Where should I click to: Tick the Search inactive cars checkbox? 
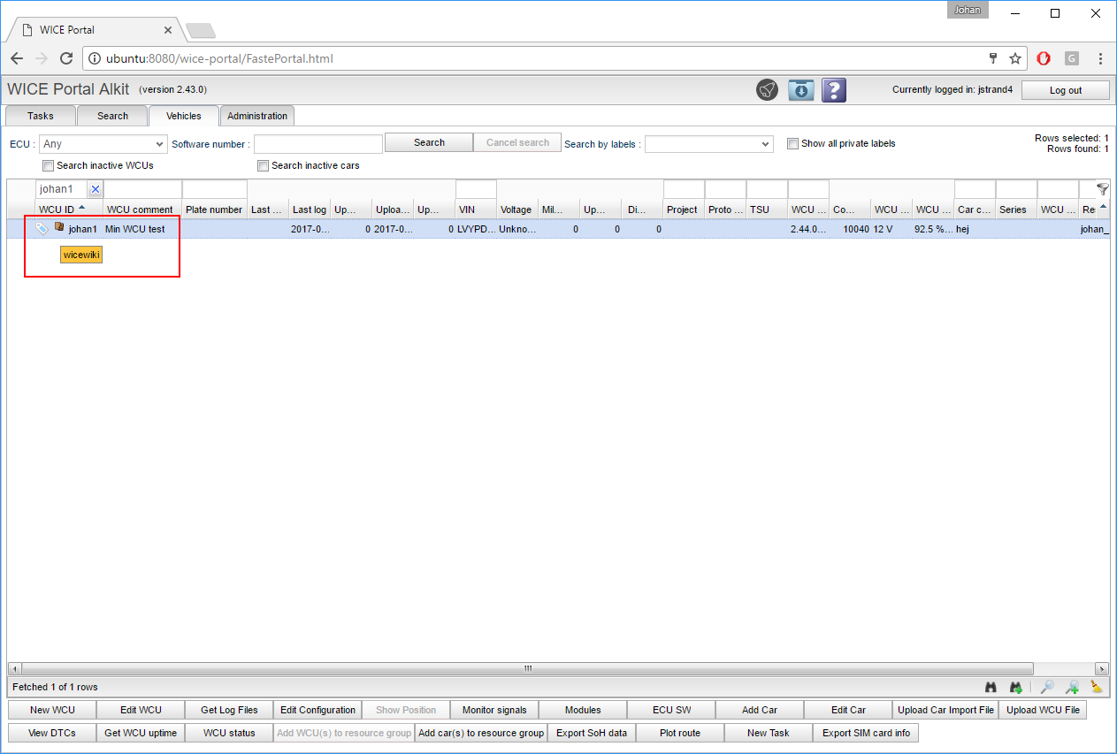tap(263, 165)
